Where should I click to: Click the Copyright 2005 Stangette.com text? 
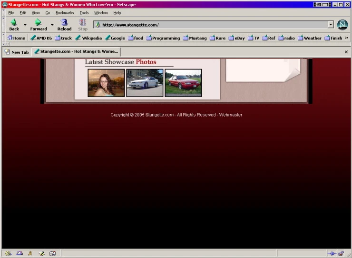click(x=142, y=115)
